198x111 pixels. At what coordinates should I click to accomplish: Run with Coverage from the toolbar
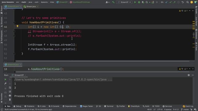pyautogui.click(x=143, y=2)
